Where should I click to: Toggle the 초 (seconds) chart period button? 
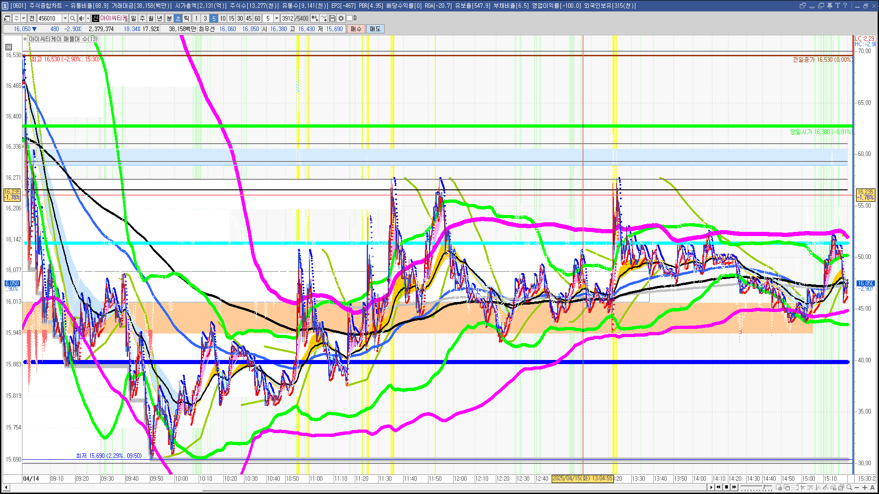coord(178,18)
